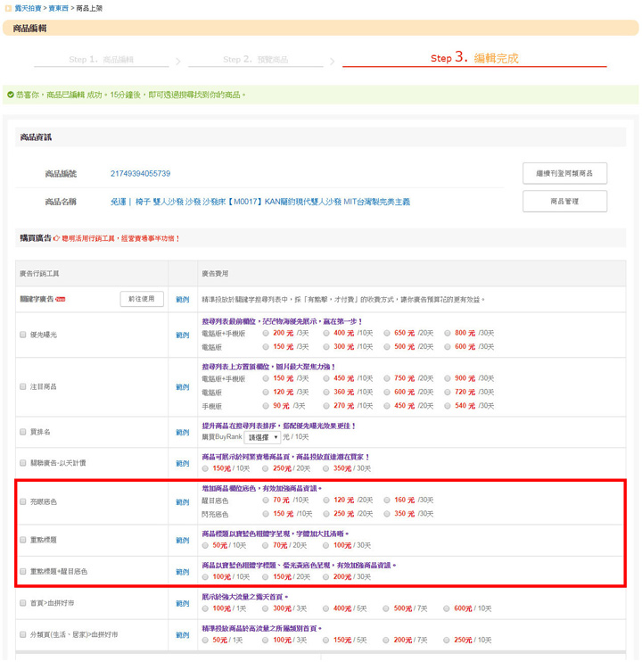Pick 600元/10天 radio for 首頁>血拼好市
Screen dimensions: 642x662
click(447, 608)
